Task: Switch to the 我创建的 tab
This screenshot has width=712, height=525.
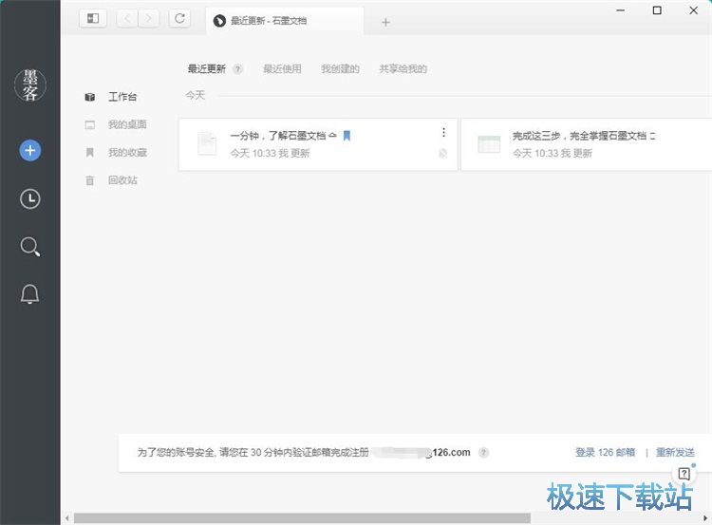Action: click(x=340, y=69)
